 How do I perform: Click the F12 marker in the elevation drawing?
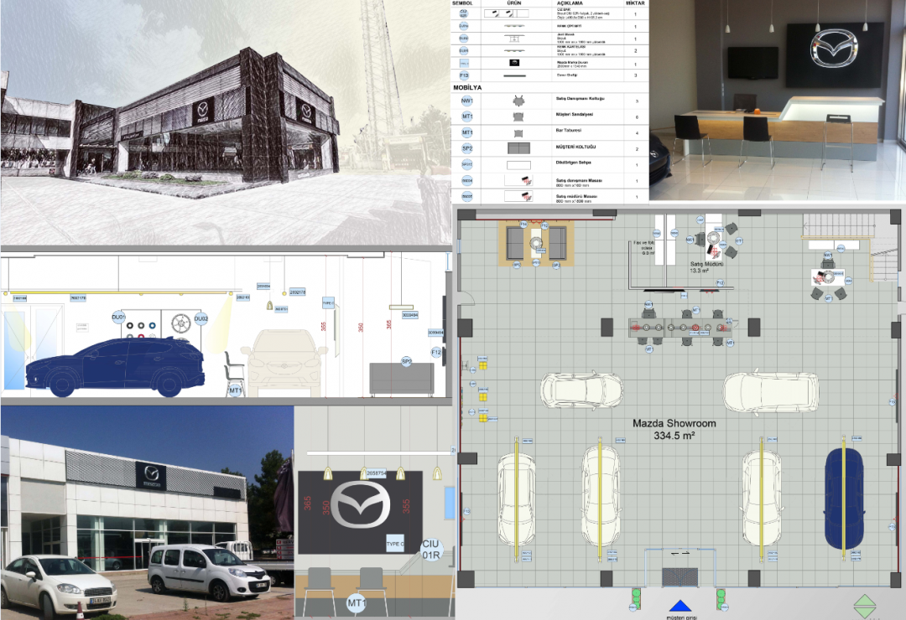pyautogui.click(x=435, y=352)
